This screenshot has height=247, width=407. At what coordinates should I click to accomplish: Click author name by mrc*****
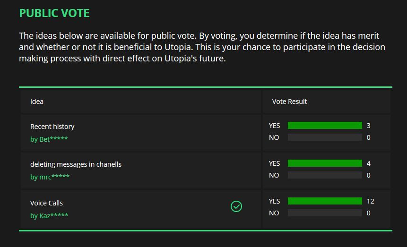[50, 177]
